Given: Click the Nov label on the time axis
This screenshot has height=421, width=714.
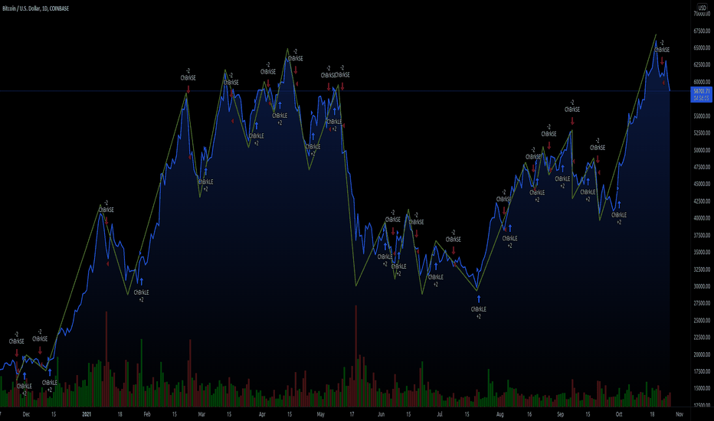Looking at the screenshot, I should [680, 414].
